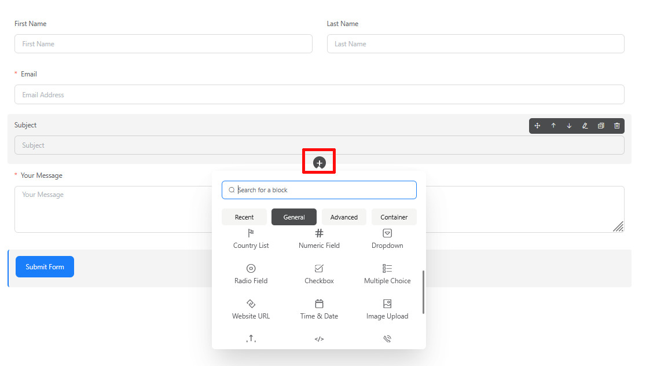Switch to the General tab

[x=294, y=217]
